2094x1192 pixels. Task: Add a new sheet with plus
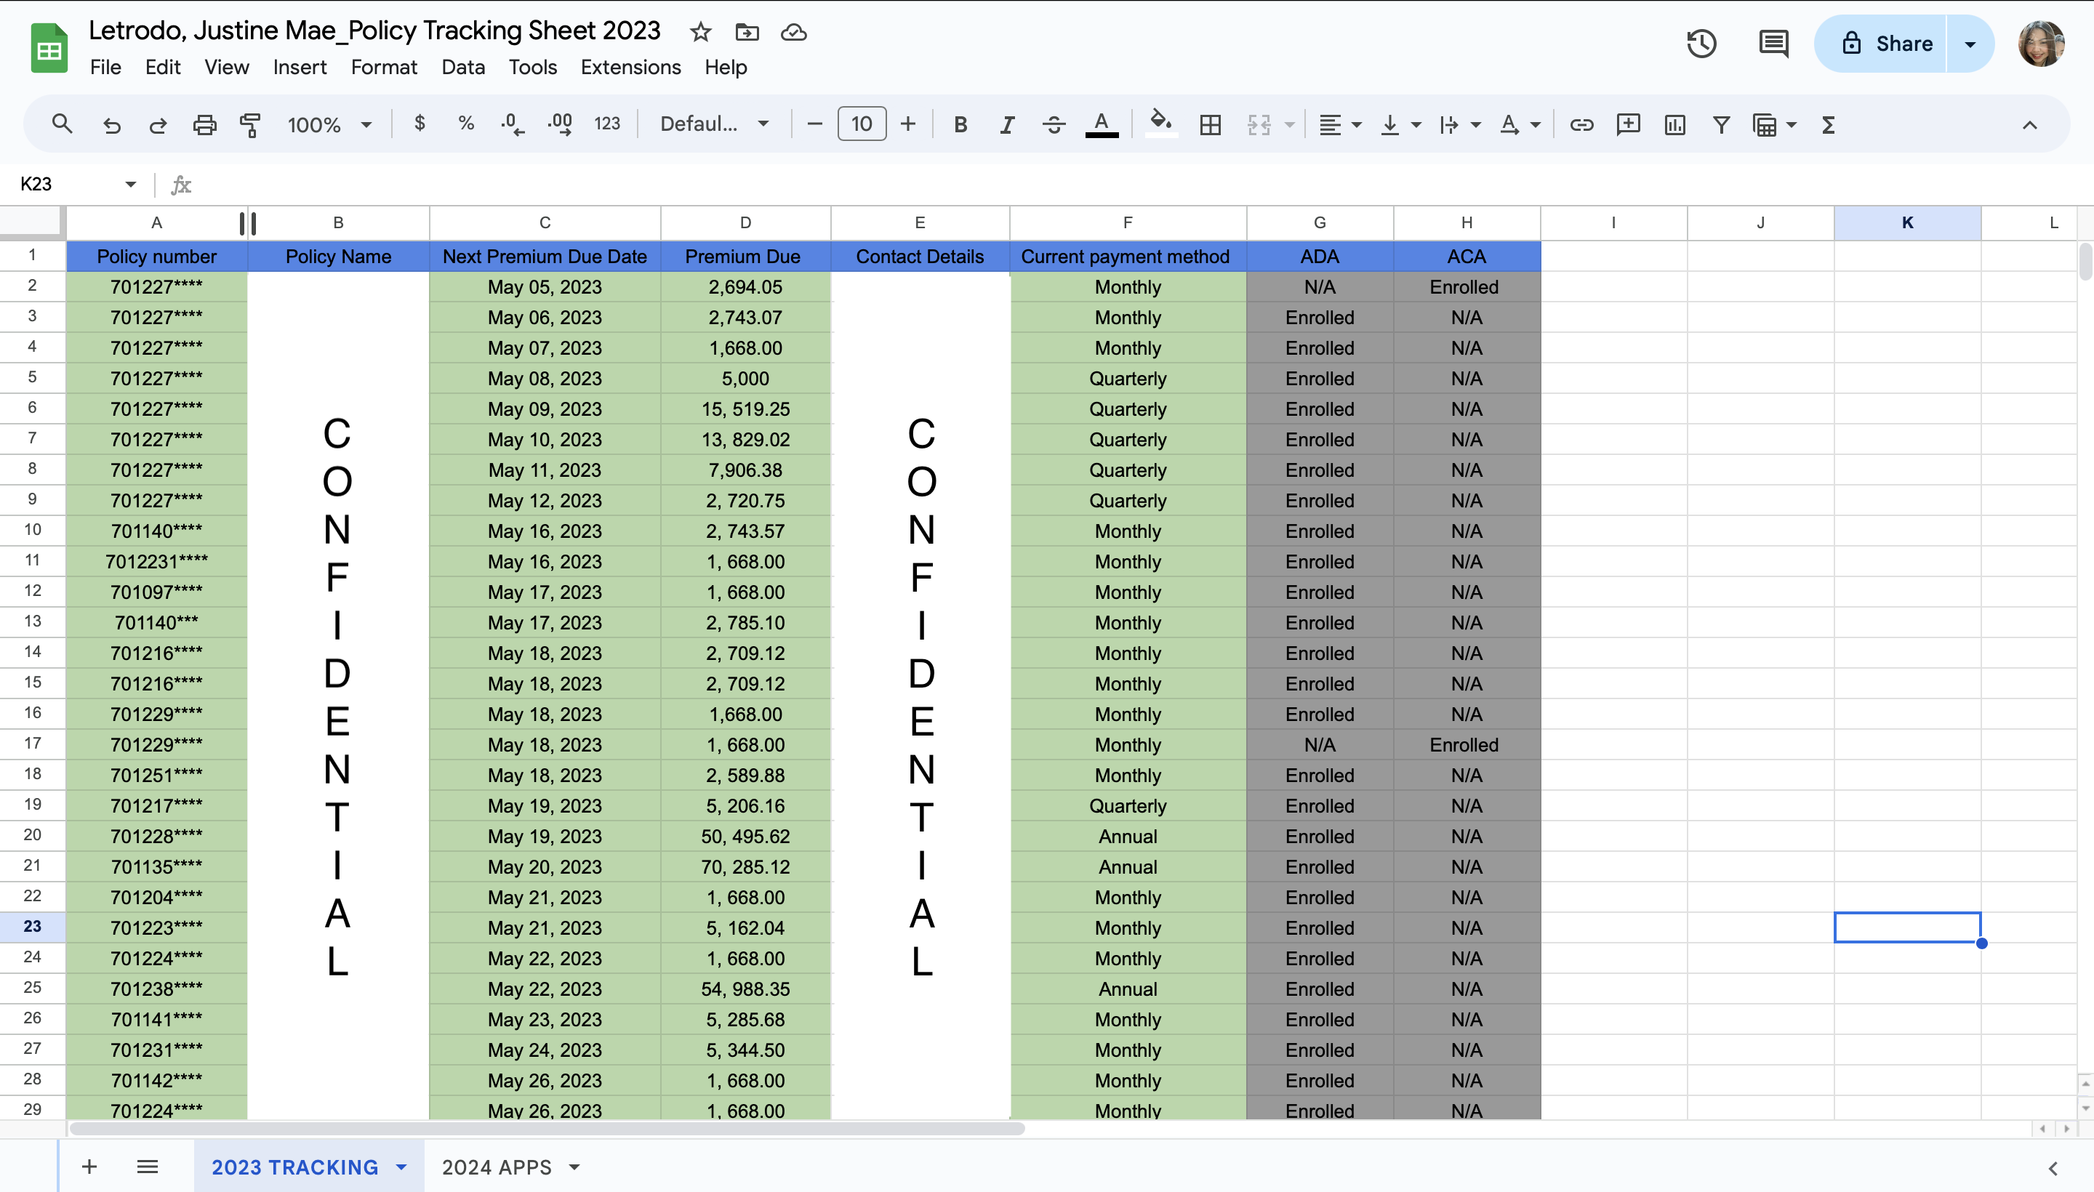89,1167
